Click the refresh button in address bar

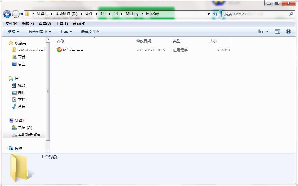pos(215,14)
